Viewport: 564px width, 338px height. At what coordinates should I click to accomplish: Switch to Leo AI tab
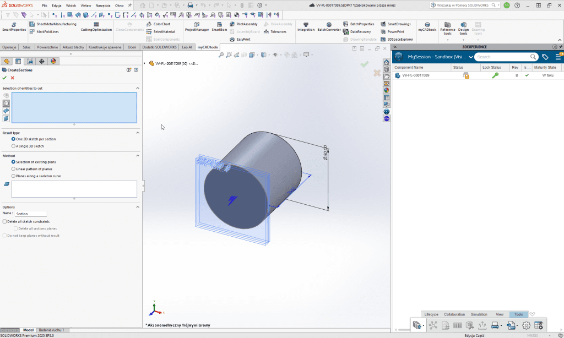point(187,47)
